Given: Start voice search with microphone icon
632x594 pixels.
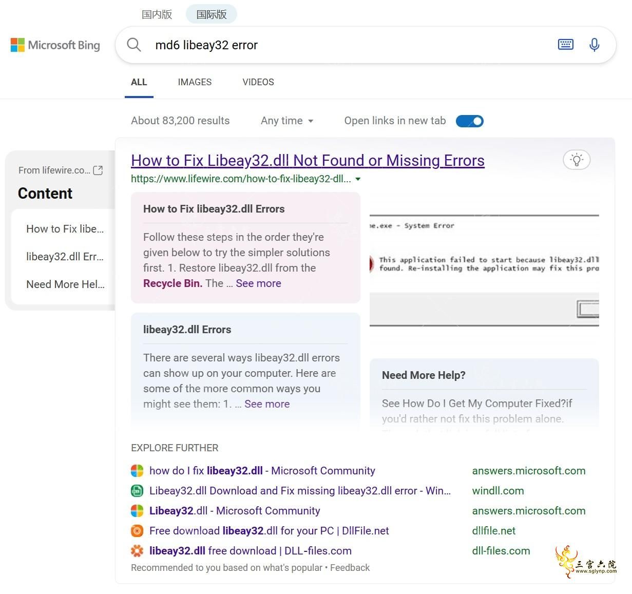Looking at the screenshot, I should [x=594, y=45].
